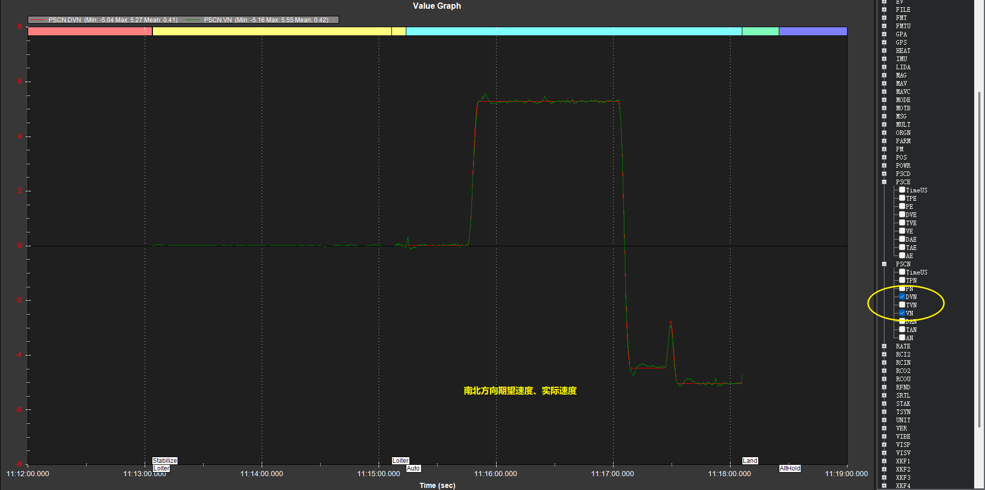Image resolution: width=985 pixels, height=490 pixels.
Task: Collapse the PSCN tree node
Action: click(x=884, y=264)
